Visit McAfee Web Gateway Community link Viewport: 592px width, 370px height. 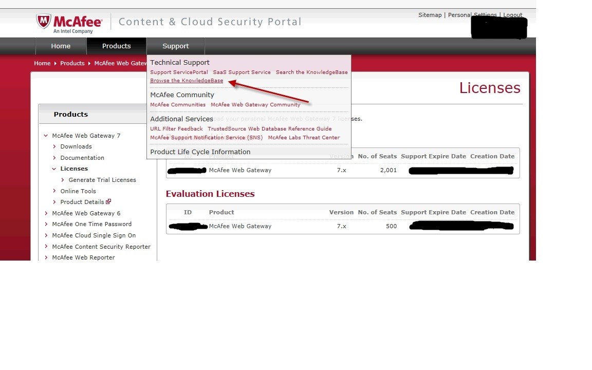pos(255,105)
